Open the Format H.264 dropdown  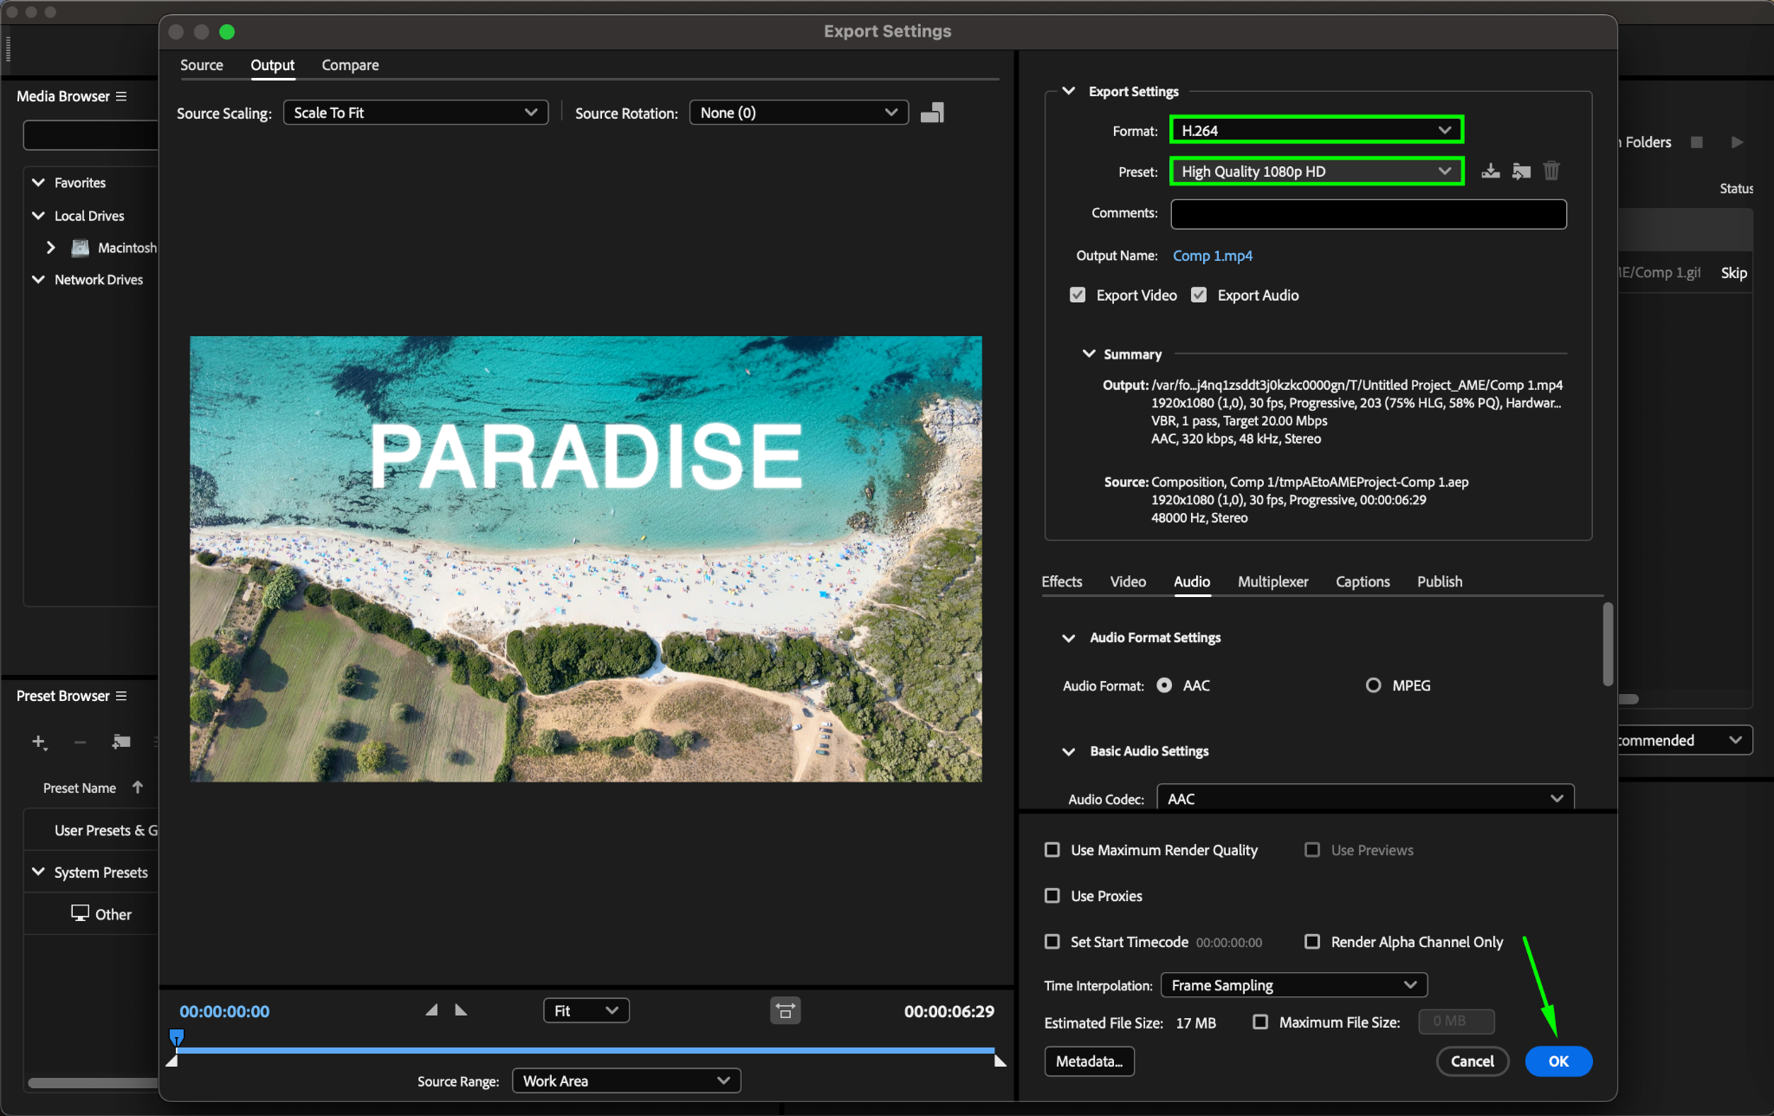[x=1316, y=130]
